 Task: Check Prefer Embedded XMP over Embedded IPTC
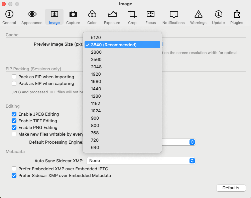pyautogui.click(x=14, y=169)
